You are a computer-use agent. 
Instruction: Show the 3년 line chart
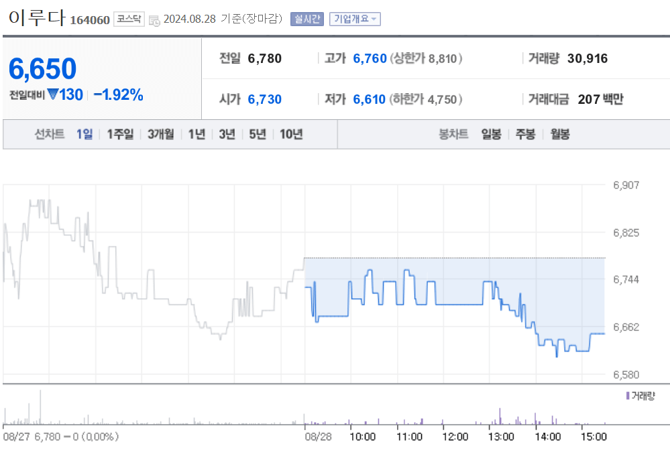[x=227, y=135]
